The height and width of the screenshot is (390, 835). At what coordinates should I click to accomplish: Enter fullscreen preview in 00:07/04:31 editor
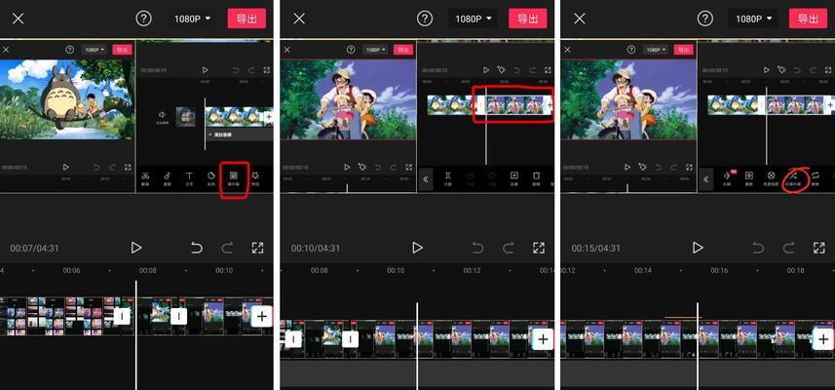pos(258,248)
